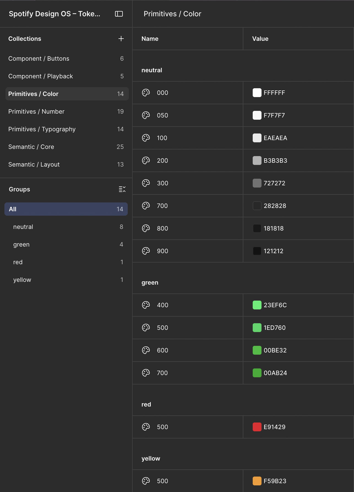Screen dimensions: 354x492
Task: Open the FFFFFF color swatch
Action: tap(257, 93)
